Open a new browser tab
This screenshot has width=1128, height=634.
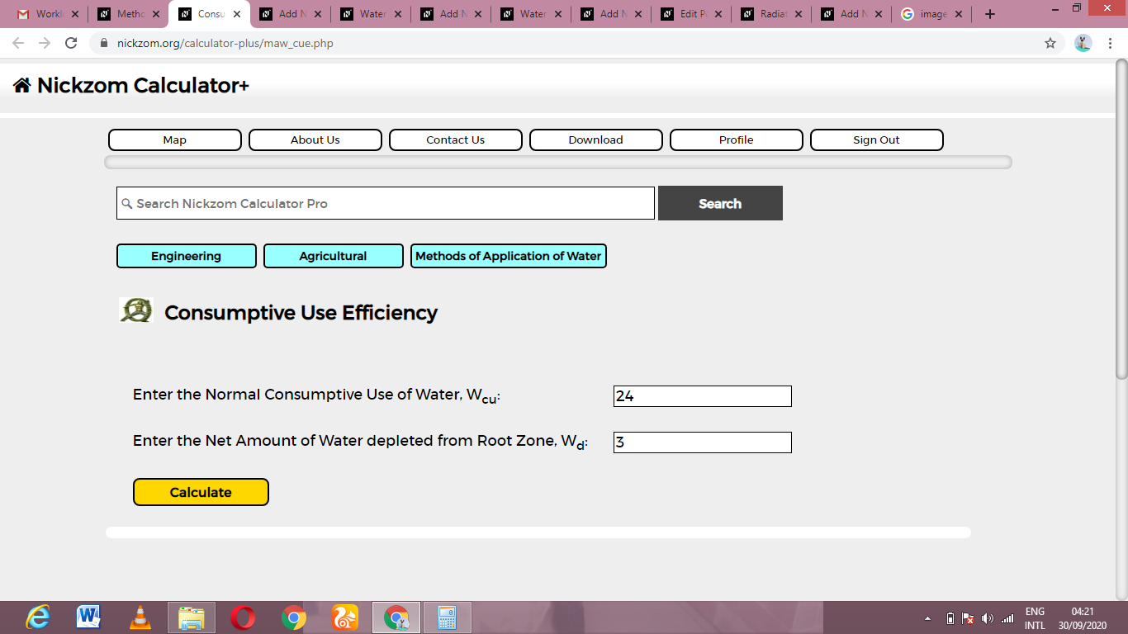pyautogui.click(x=990, y=14)
